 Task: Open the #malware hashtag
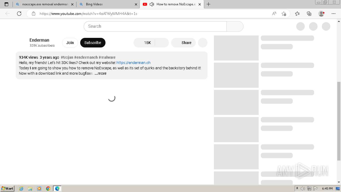[x=107, y=57]
